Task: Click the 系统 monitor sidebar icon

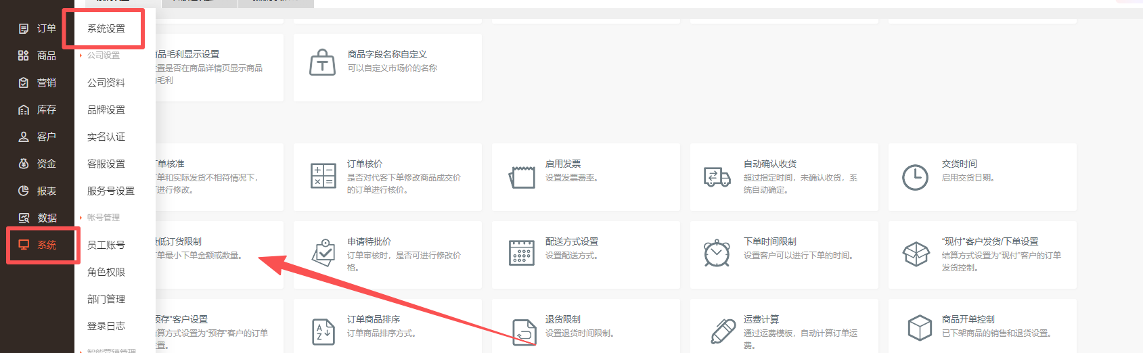Action: click(24, 245)
